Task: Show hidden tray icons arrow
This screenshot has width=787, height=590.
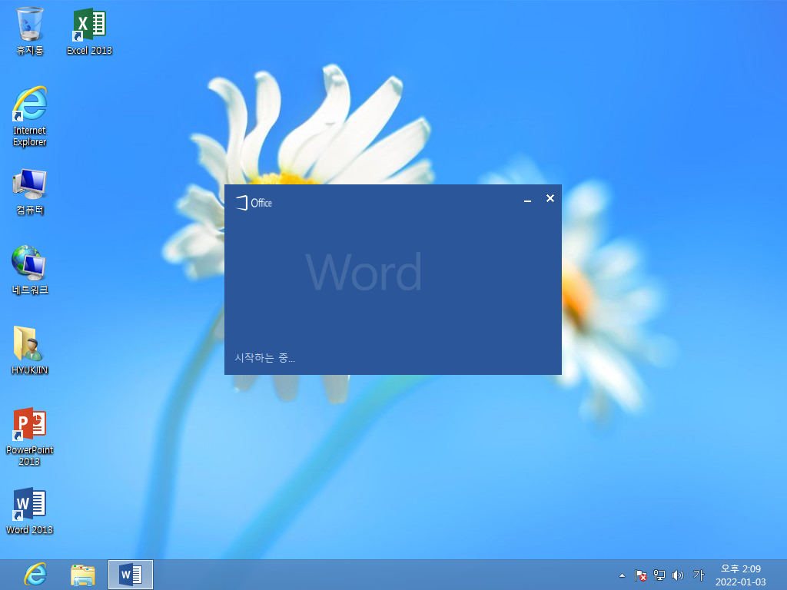Action: coord(622,575)
